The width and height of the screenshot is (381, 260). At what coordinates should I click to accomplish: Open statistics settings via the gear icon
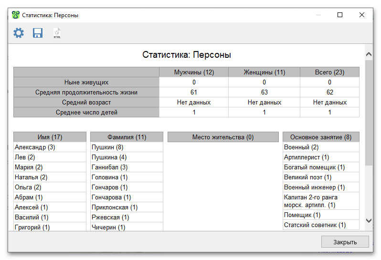click(19, 33)
